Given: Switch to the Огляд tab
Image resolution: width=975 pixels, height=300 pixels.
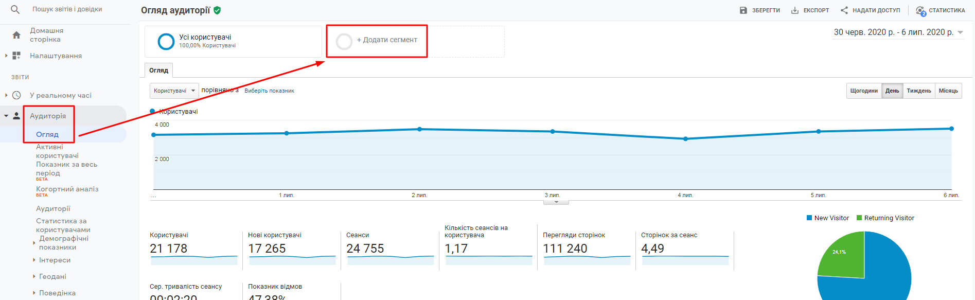Looking at the screenshot, I should click(x=158, y=70).
